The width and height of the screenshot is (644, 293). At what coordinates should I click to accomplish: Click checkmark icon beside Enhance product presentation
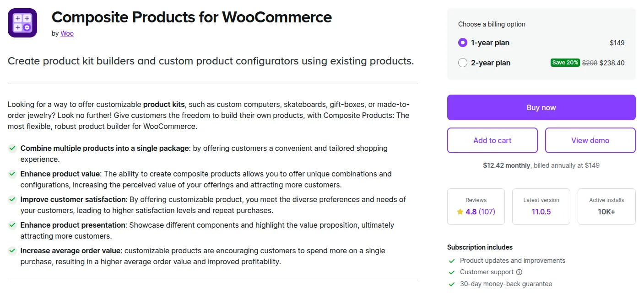(x=12, y=225)
